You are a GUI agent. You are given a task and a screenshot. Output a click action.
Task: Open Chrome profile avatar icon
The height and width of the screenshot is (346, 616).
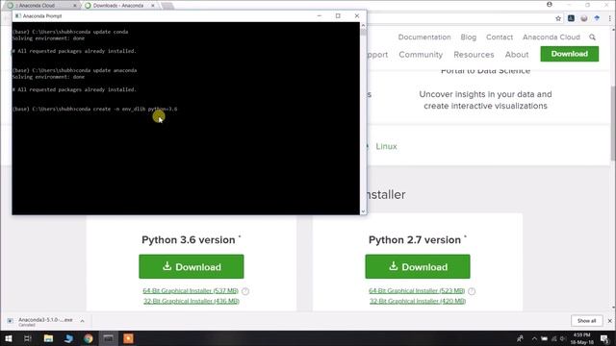[550, 5]
